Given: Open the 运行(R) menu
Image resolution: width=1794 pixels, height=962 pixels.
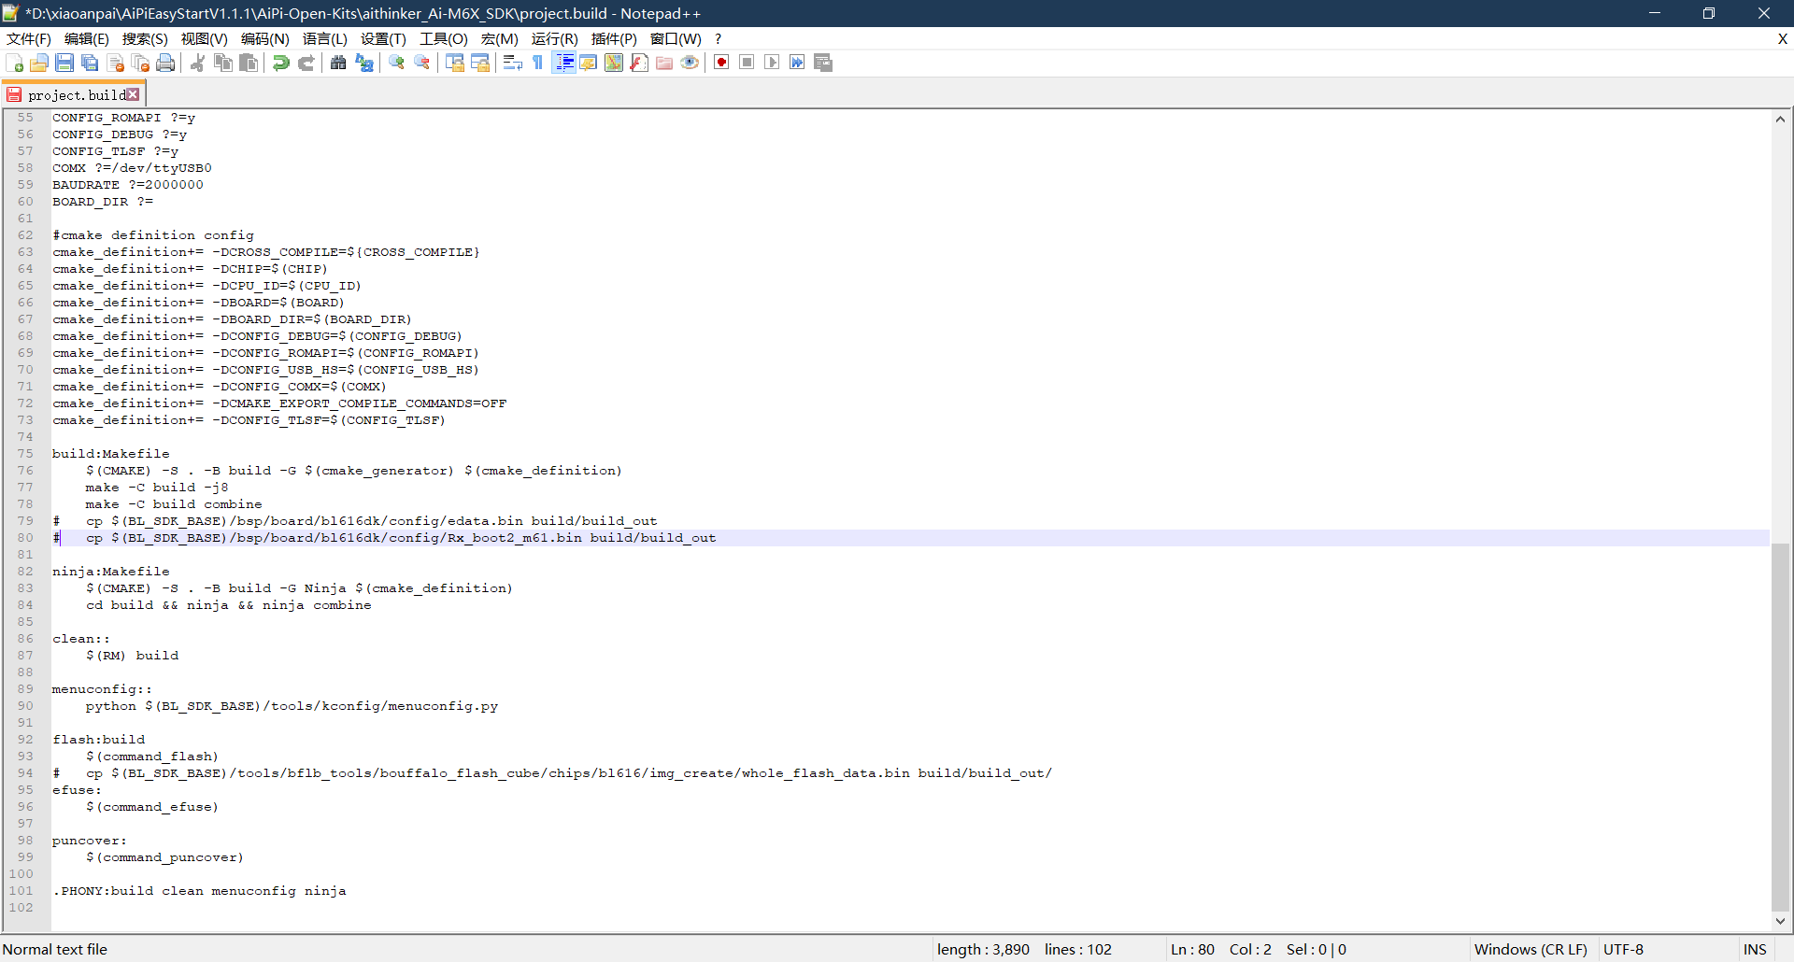Looking at the screenshot, I should [x=555, y=38].
